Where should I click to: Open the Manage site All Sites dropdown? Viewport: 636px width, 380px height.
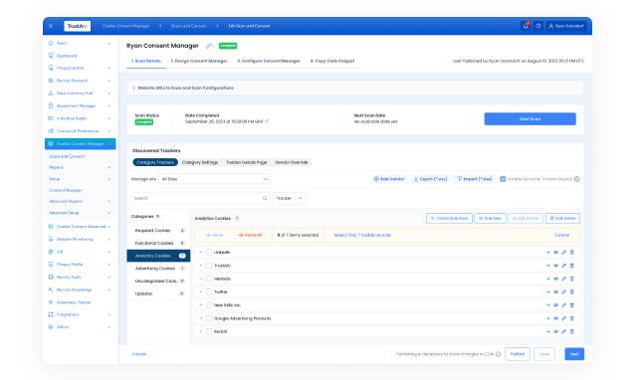tap(214, 179)
